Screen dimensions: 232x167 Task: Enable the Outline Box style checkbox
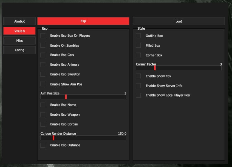pos(138,36)
